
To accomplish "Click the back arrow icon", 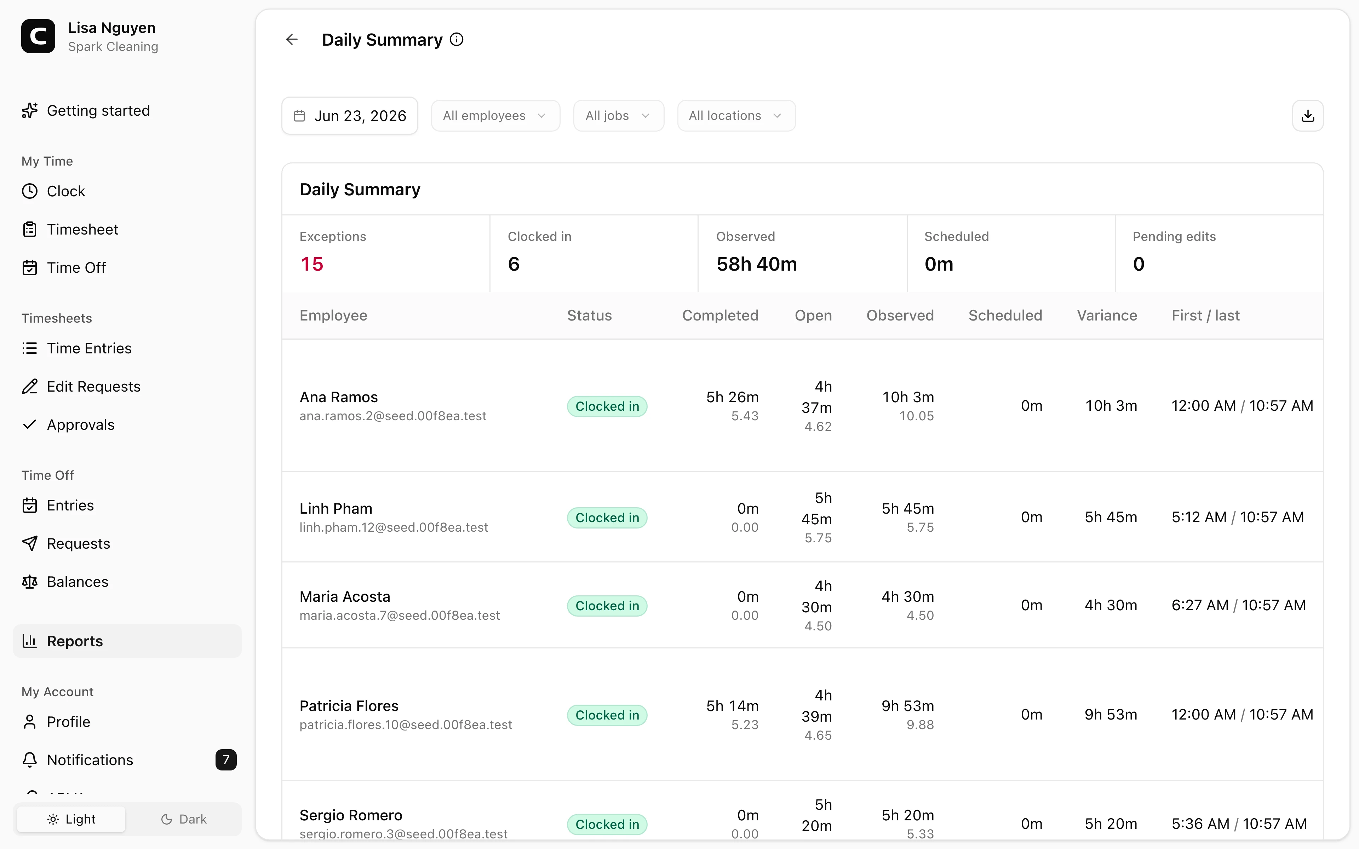I will pos(292,39).
